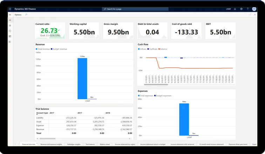This screenshot has height=154, width=265.
Task: Toggle the Budget revenue legend item
Action: coord(59,49)
